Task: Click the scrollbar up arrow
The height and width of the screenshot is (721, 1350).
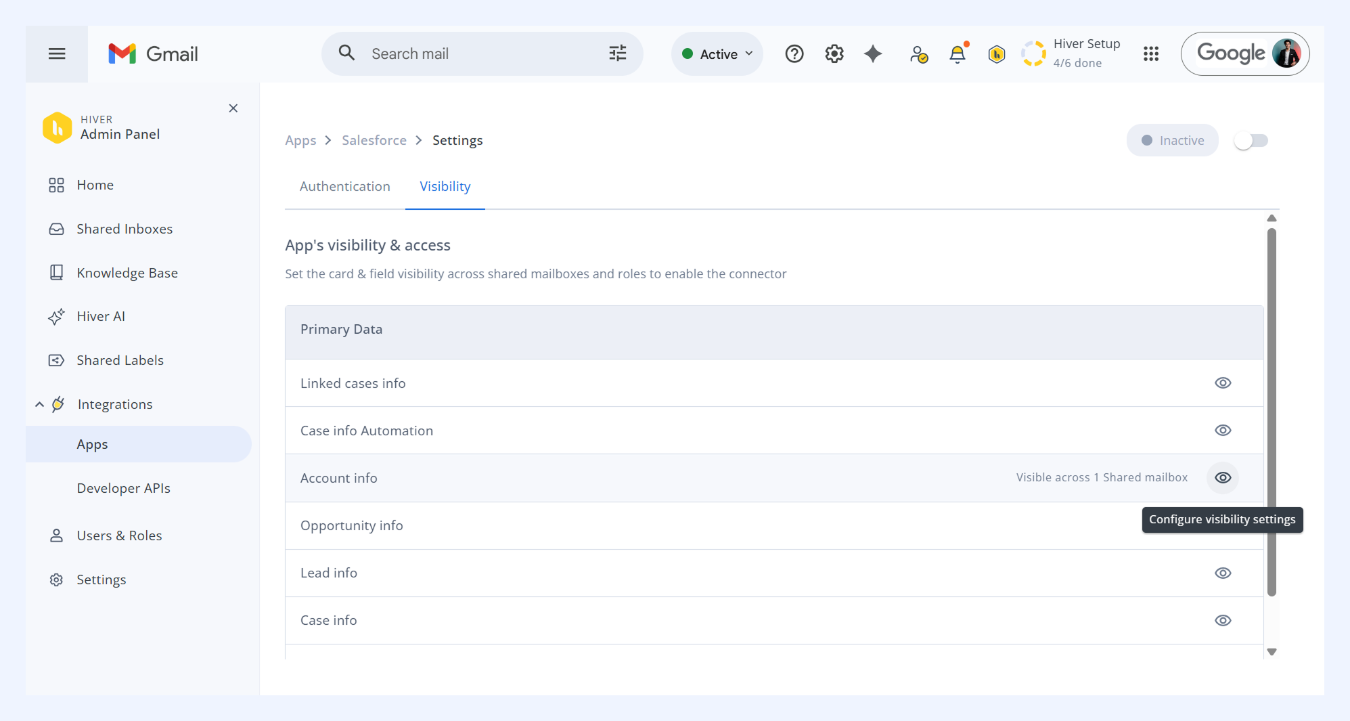Action: [1272, 218]
